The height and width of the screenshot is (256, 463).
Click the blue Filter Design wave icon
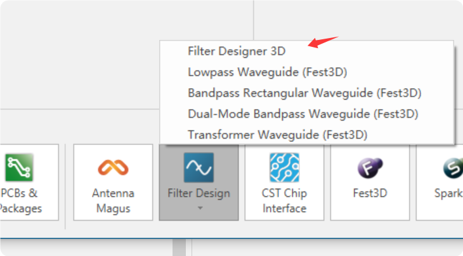tap(199, 167)
